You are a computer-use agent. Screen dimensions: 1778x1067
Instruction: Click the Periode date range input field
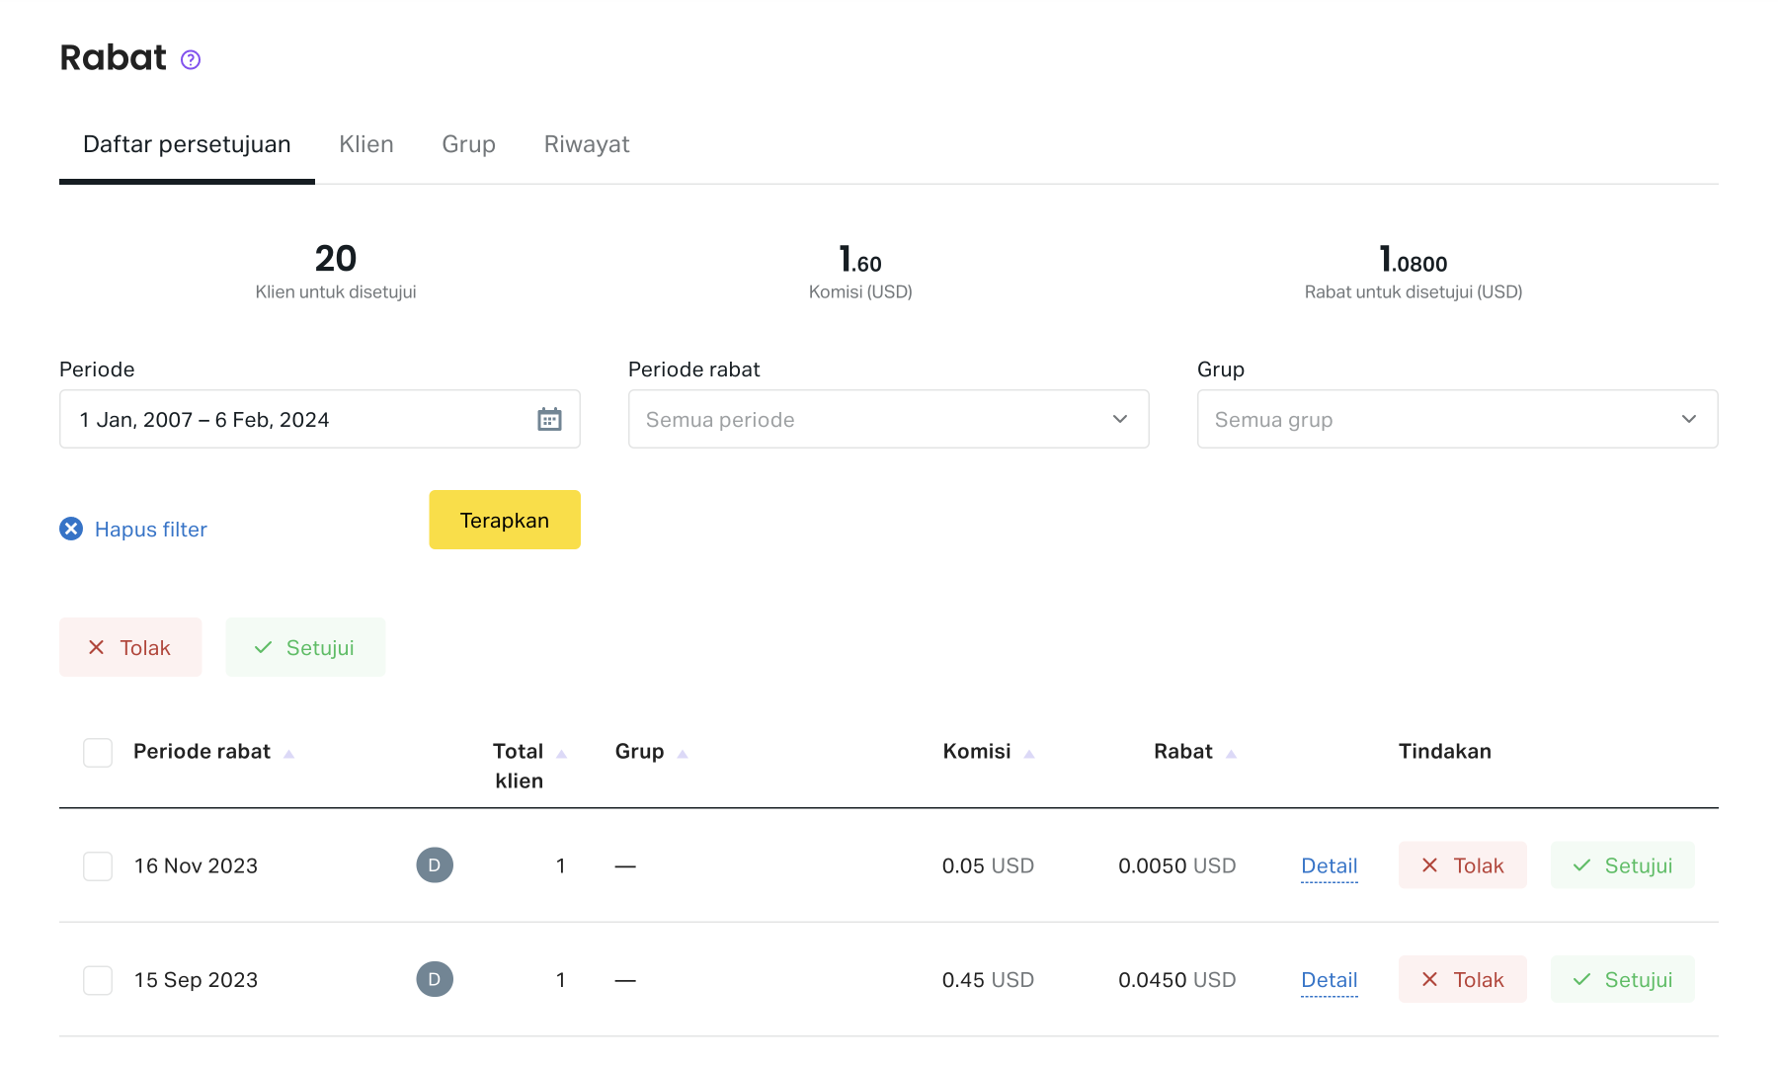[296, 420]
